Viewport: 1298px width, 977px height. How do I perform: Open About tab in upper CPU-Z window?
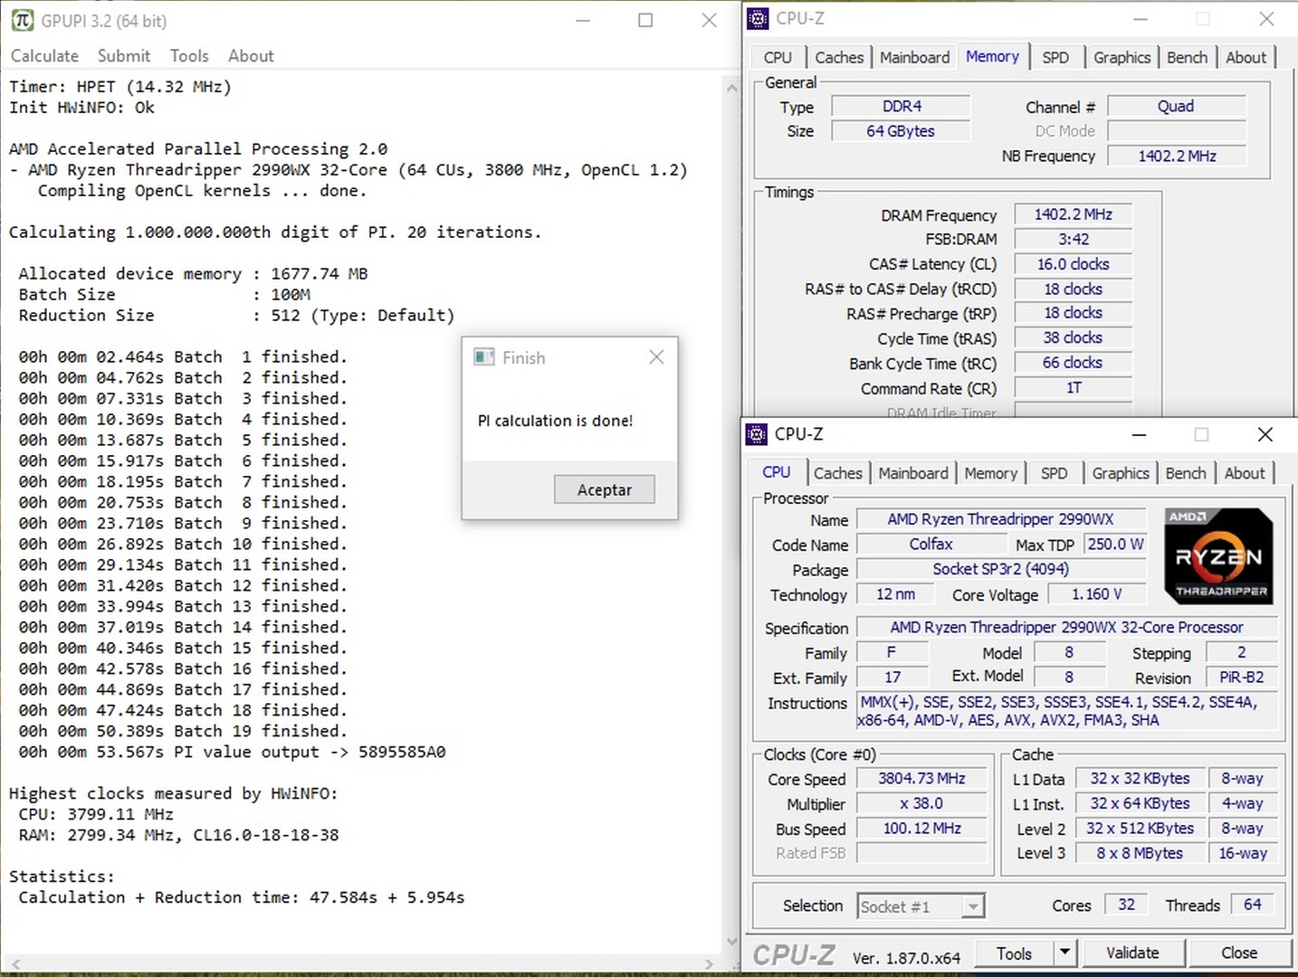coord(1246,57)
